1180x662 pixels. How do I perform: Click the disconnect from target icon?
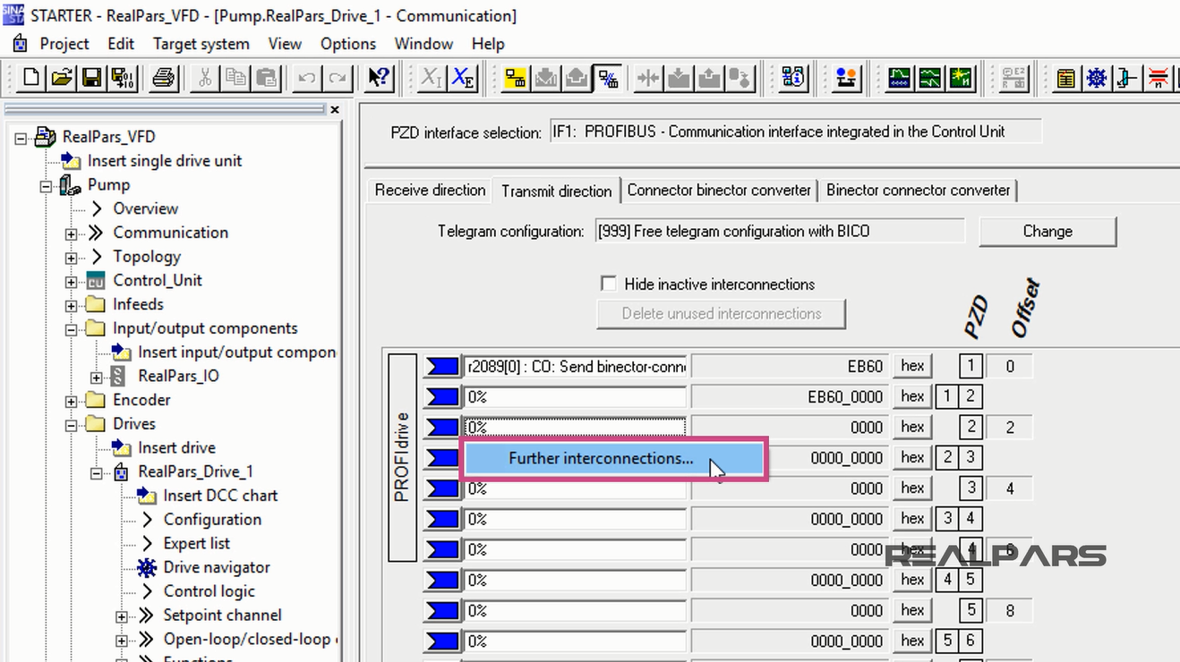point(607,78)
